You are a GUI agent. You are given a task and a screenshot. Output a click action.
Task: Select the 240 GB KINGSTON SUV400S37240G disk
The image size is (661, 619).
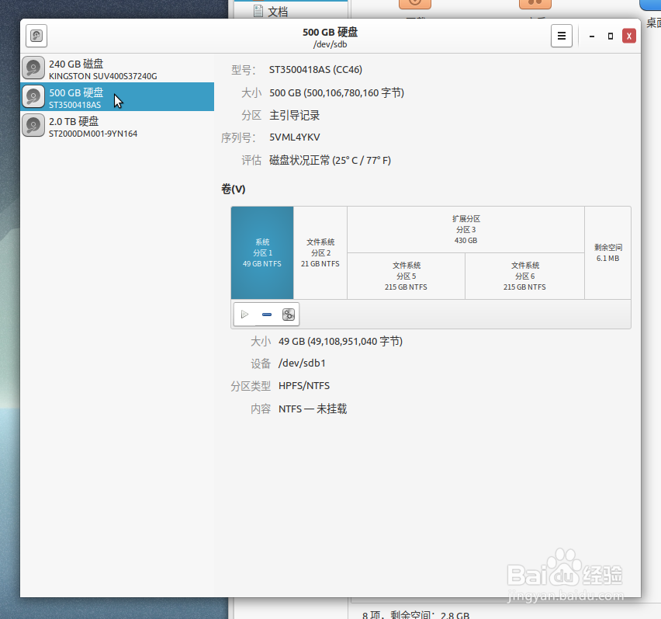click(116, 68)
